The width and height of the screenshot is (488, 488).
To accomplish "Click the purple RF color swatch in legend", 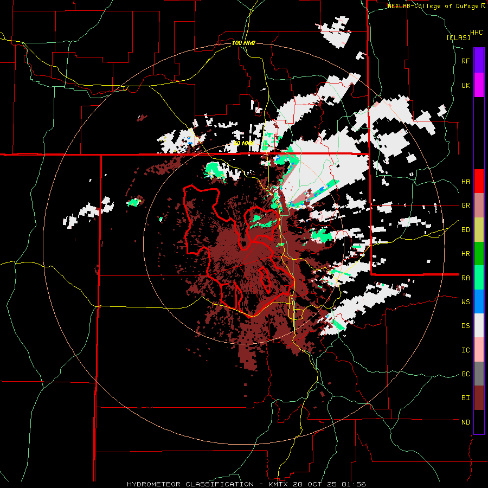I will [479, 61].
